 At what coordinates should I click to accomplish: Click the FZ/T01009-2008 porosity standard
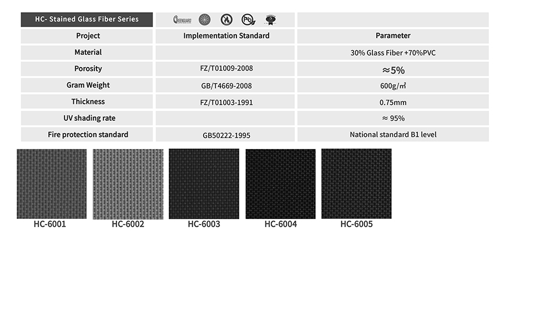pyautogui.click(x=226, y=69)
